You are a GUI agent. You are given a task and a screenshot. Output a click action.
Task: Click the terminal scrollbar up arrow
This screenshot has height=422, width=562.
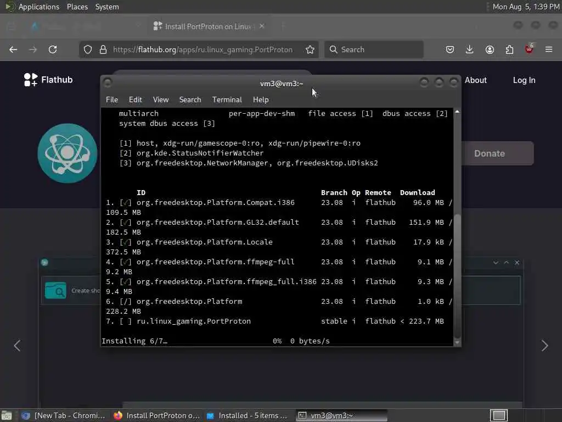(457, 112)
